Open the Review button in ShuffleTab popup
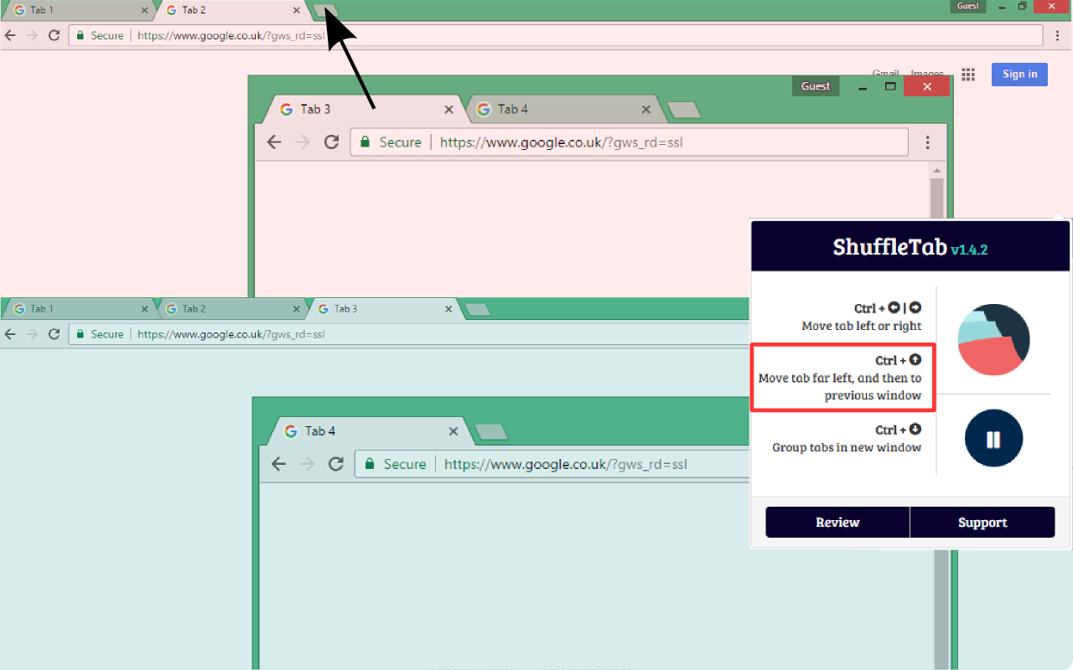 (x=837, y=523)
